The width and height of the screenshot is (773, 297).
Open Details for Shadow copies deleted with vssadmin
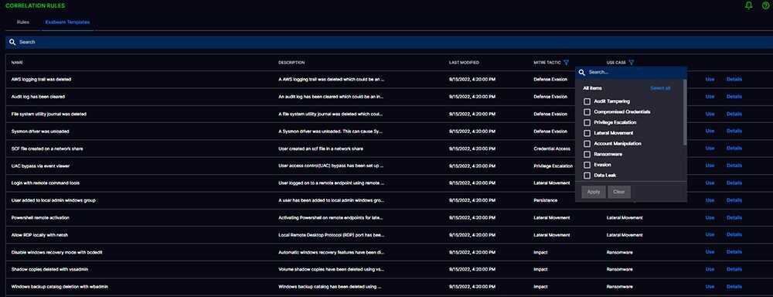[x=734, y=269]
